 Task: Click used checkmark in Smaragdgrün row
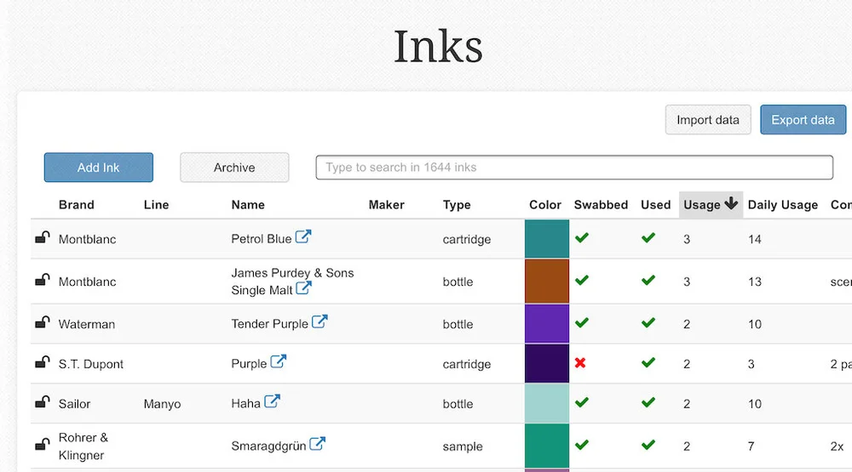(x=648, y=445)
